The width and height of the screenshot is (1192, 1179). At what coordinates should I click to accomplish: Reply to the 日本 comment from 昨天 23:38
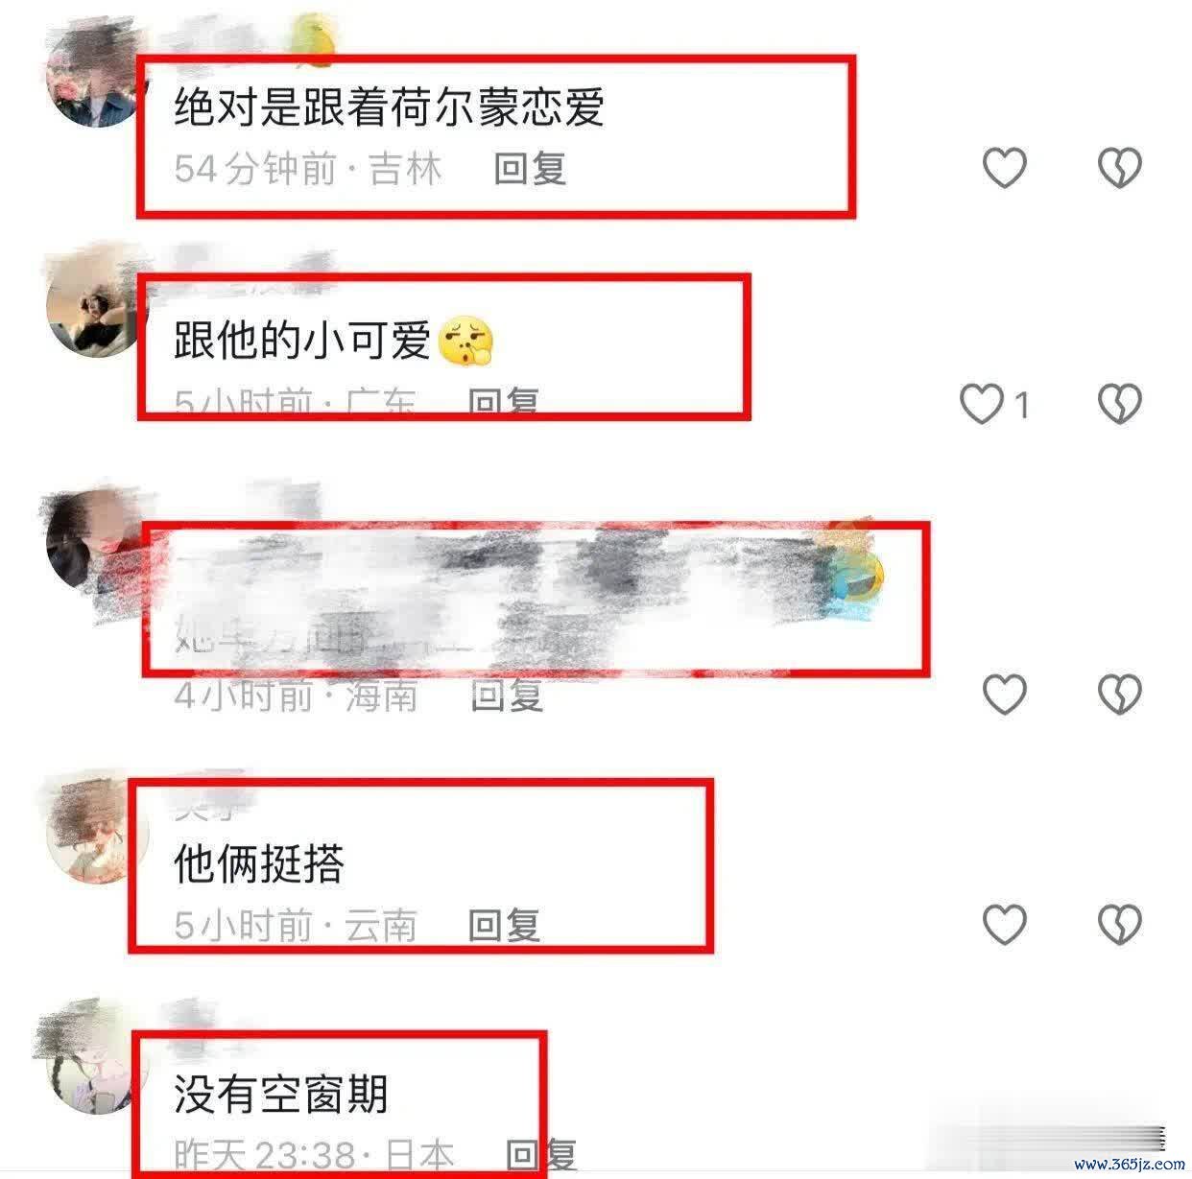coord(540,1154)
